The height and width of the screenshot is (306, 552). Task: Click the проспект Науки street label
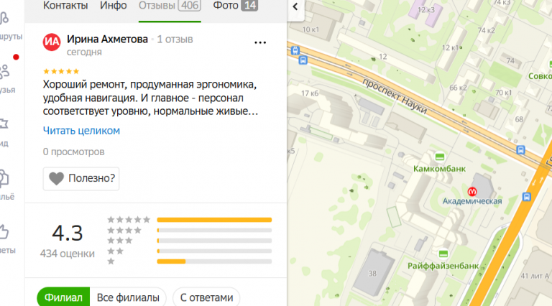(395, 96)
